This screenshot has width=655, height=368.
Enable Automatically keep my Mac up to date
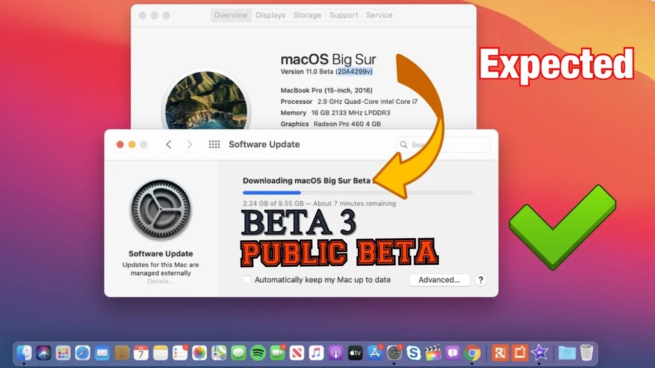247,280
